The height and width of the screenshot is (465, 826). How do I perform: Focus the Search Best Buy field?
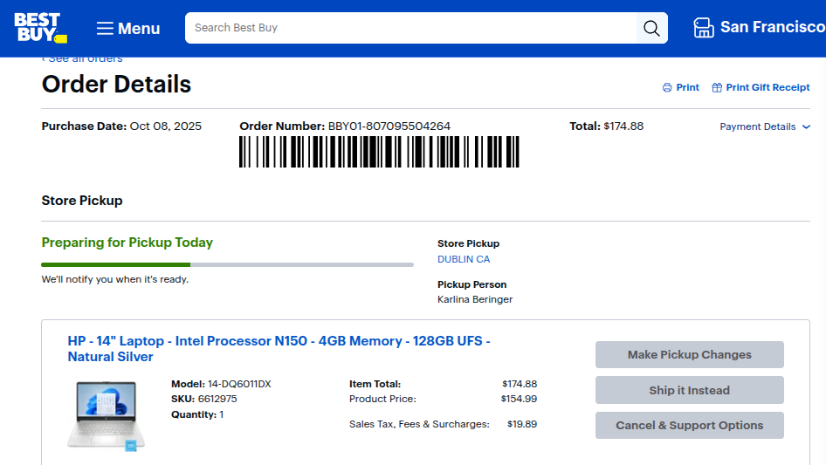click(411, 28)
